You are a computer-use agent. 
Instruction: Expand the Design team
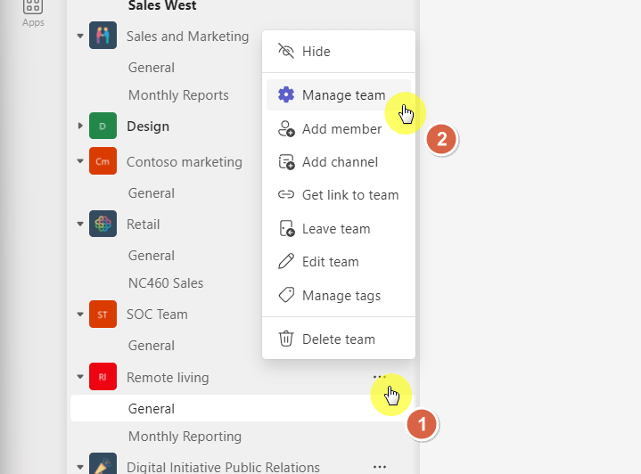coord(80,126)
